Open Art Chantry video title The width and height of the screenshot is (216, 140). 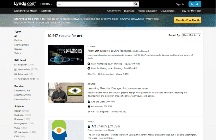tap(105, 126)
